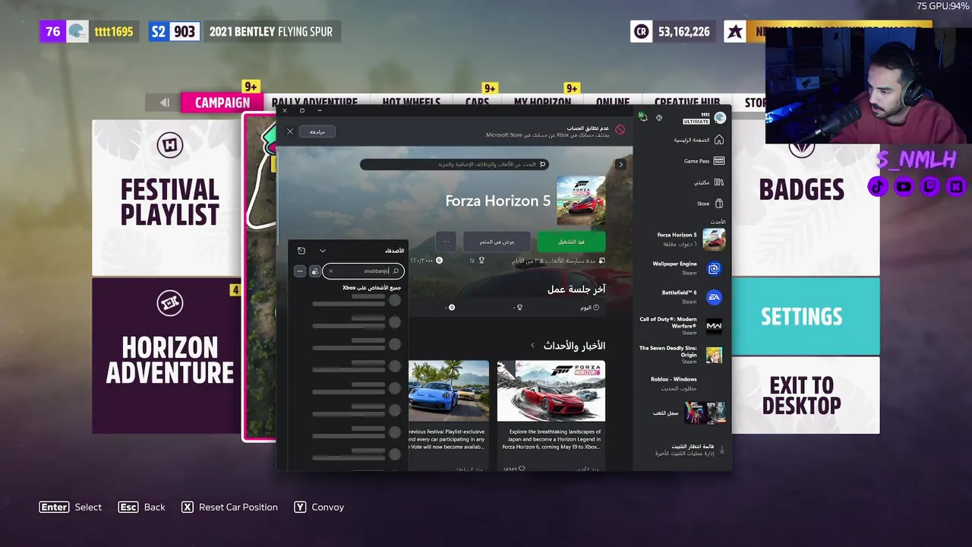Click the player level 76 badge
The image size is (972, 547).
point(52,31)
